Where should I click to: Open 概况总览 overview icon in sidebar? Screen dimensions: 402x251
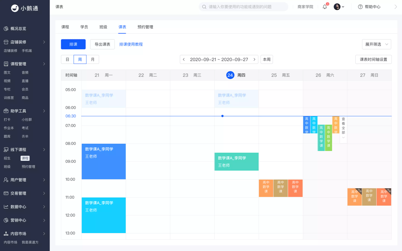6,29
